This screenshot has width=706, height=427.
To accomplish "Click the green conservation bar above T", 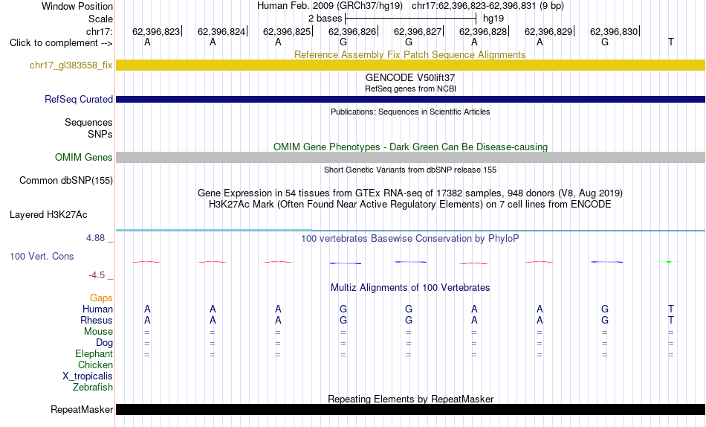I will [x=669, y=262].
